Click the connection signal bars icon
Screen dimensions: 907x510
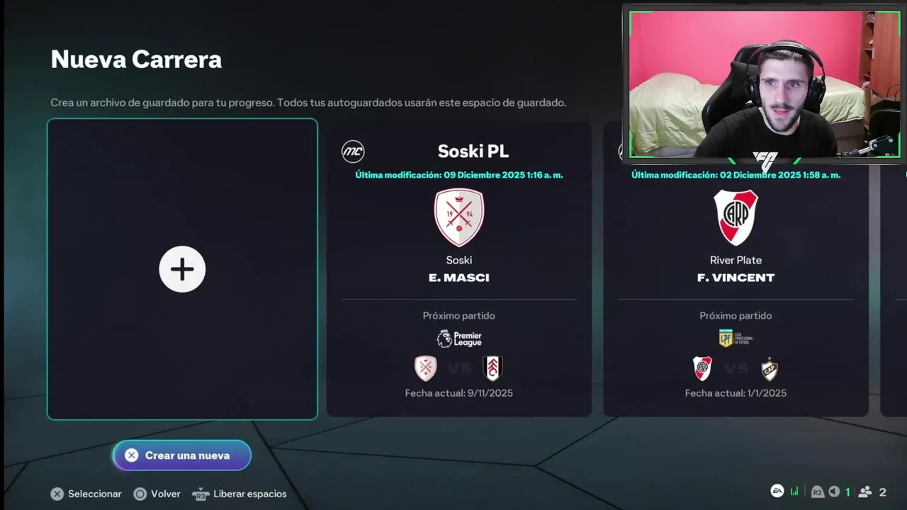click(794, 492)
